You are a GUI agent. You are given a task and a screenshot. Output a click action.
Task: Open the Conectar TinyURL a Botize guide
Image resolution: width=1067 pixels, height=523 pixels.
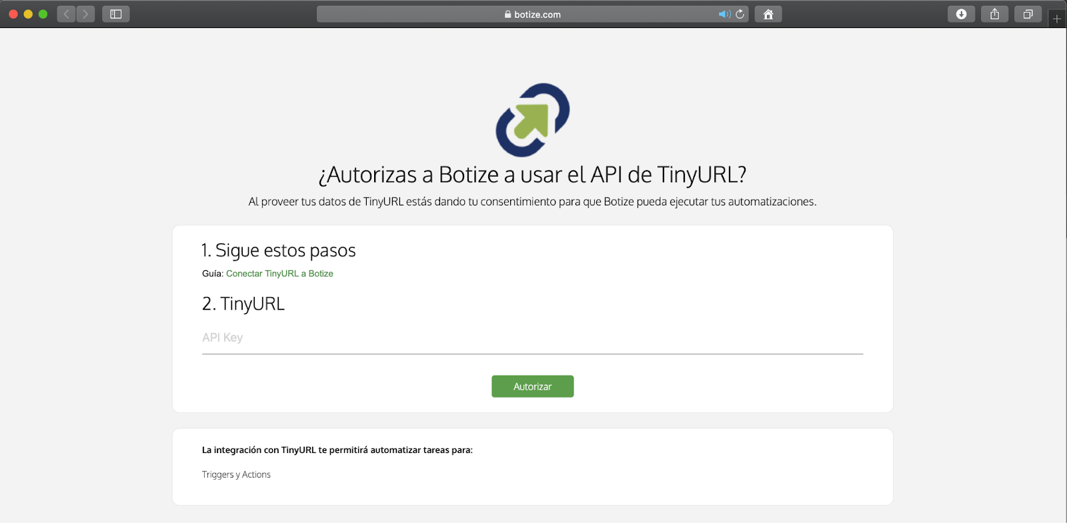coord(279,274)
